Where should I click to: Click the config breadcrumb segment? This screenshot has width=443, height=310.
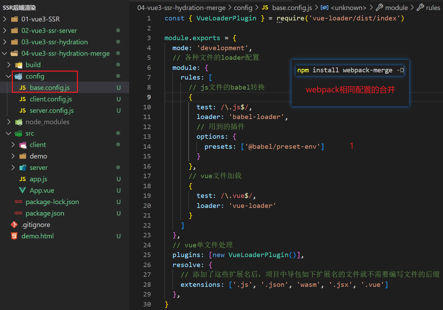tap(243, 8)
